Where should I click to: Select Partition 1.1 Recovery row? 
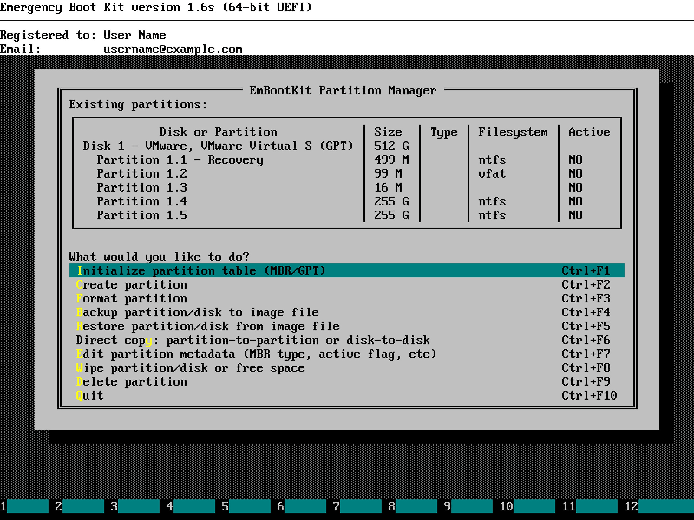pos(180,160)
